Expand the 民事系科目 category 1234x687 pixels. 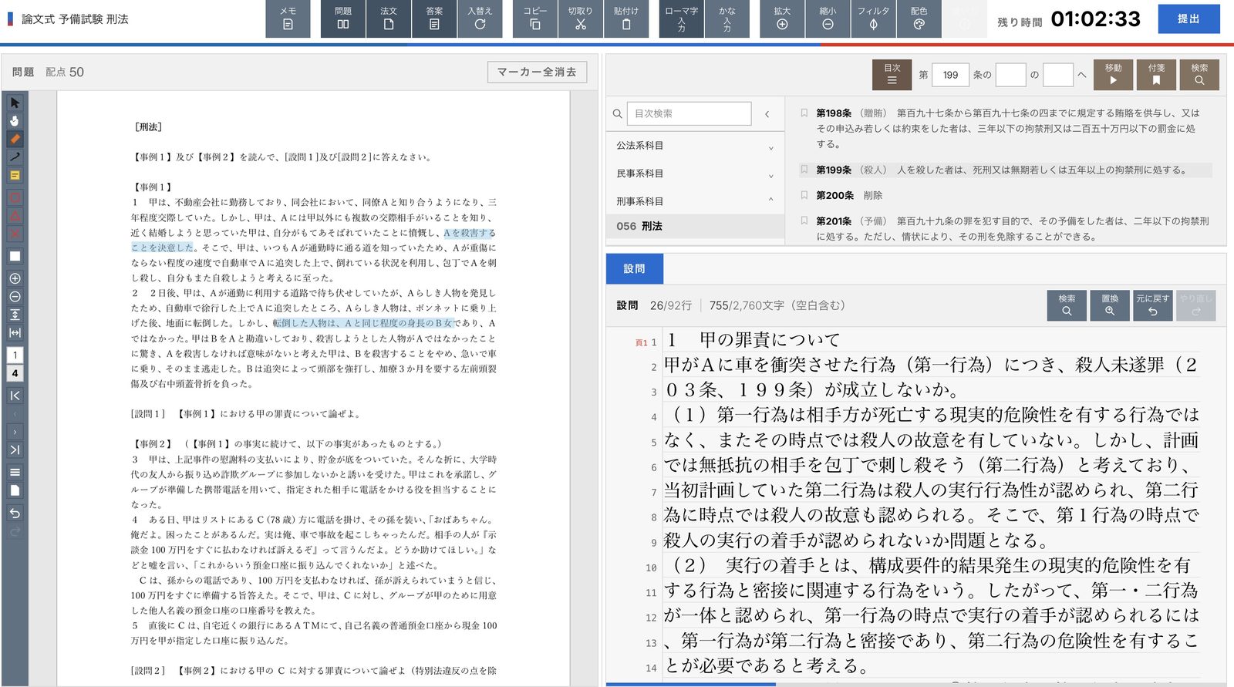(x=695, y=174)
